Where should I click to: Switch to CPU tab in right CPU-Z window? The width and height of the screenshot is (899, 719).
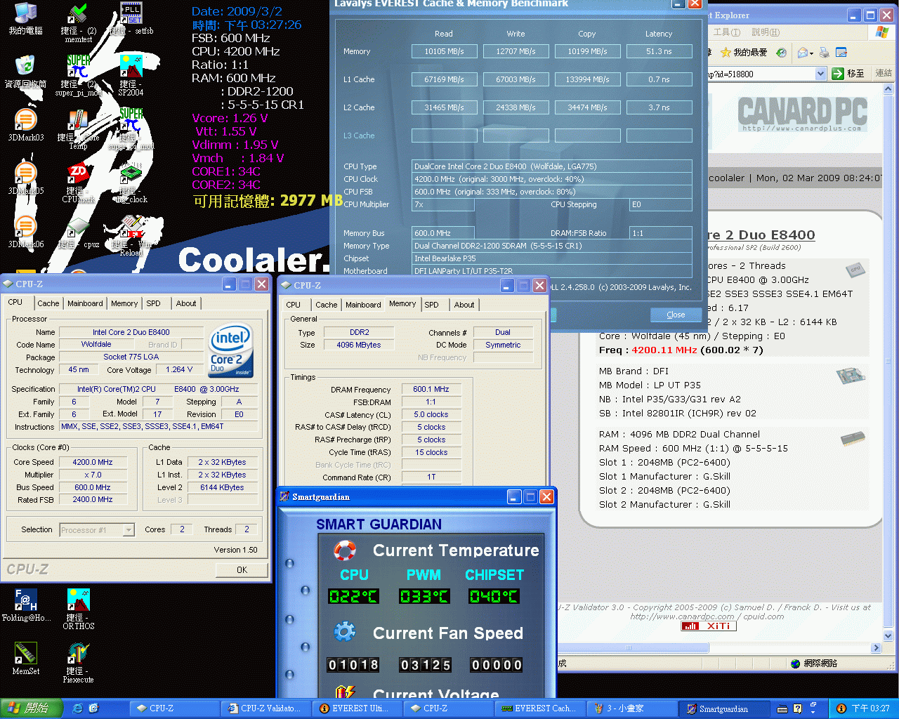point(294,305)
